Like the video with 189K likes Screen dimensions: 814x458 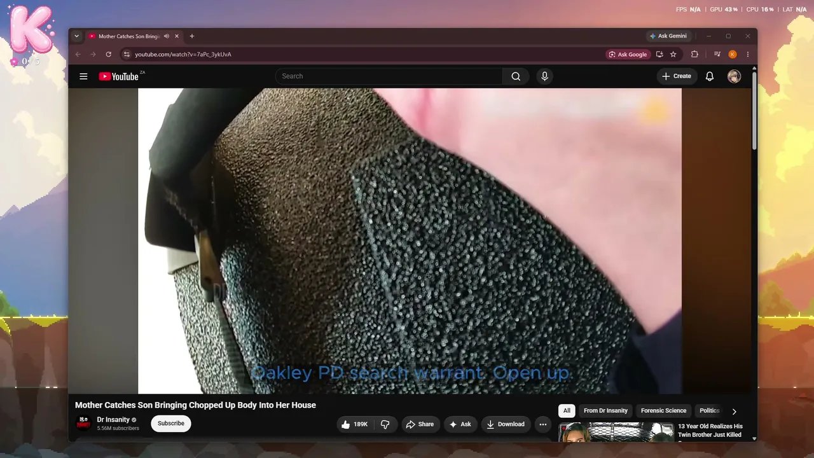[355, 424]
